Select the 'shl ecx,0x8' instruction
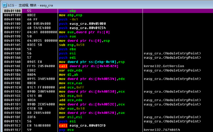213x132 pixels. coord(70,96)
